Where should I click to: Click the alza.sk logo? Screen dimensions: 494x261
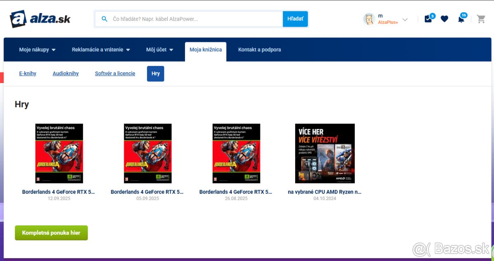pos(40,19)
